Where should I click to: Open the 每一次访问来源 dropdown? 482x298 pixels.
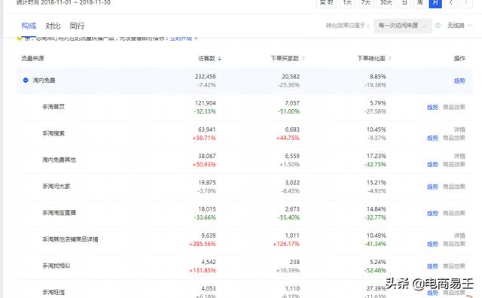pos(403,26)
